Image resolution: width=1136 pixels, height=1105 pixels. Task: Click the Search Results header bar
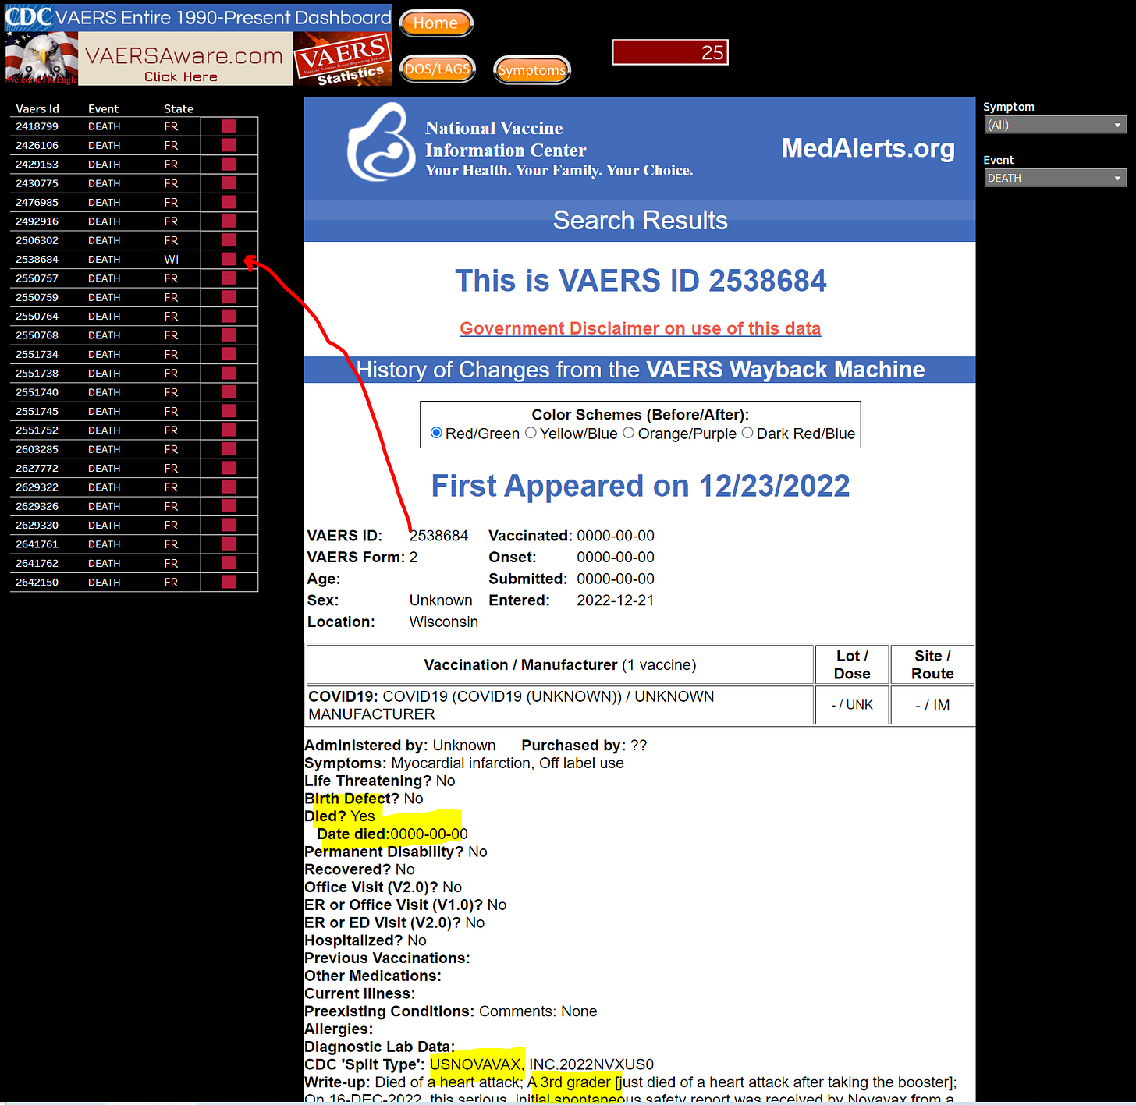[640, 221]
